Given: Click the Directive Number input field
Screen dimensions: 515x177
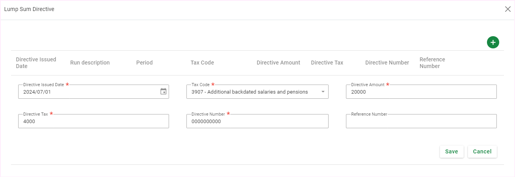Looking at the screenshot, I should pyautogui.click(x=257, y=122).
